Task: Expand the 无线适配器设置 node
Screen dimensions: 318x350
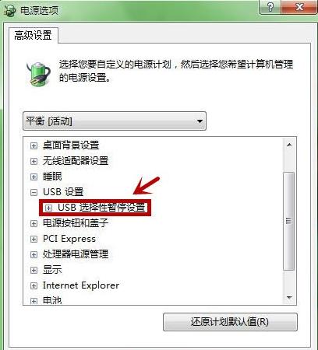Action: [x=34, y=161]
